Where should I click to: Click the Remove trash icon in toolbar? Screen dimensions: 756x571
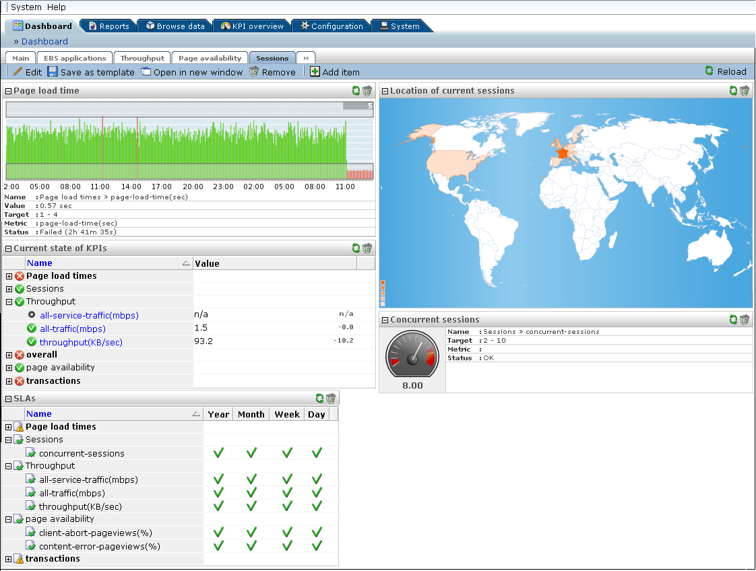click(254, 72)
